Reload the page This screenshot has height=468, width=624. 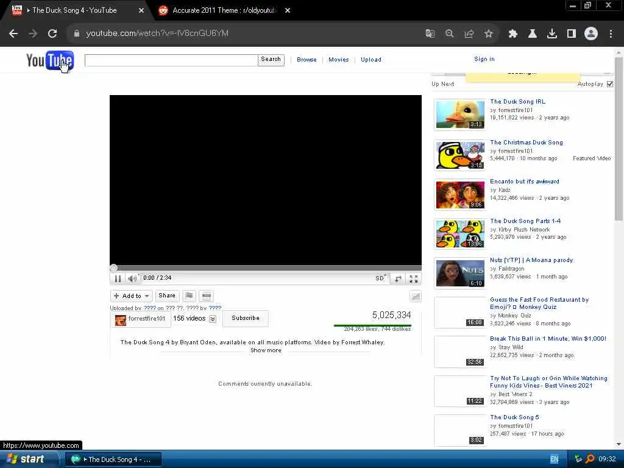pyautogui.click(x=52, y=34)
